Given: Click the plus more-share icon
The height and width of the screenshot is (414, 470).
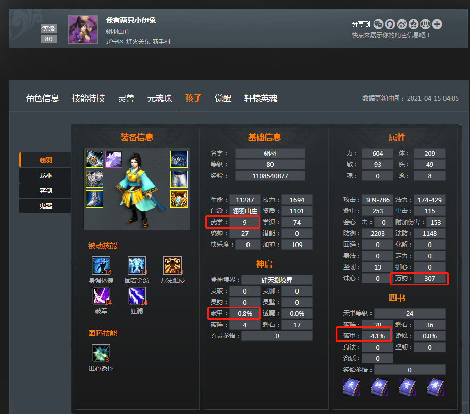Looking at the screenshot, I should (437, 25).
